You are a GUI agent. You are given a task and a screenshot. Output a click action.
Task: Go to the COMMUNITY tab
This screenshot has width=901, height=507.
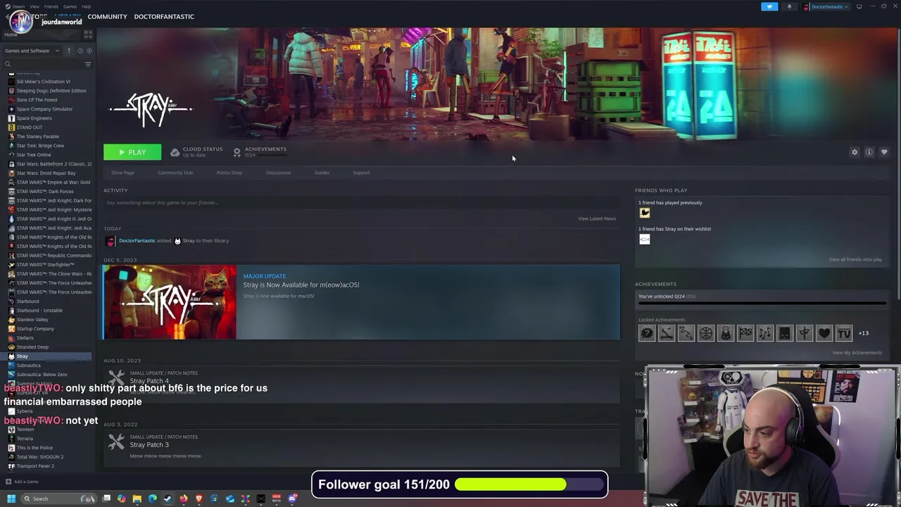click(x=107, y=16)
